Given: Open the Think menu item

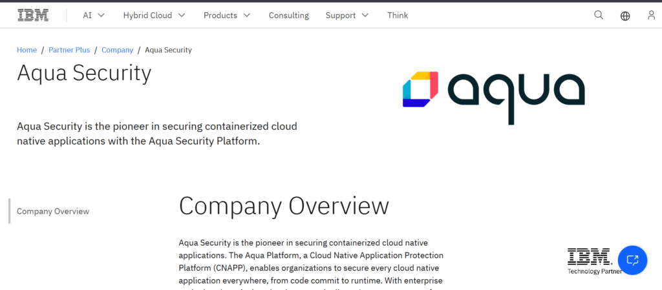Looking at the screenshot, I should (x=398, y=15).
